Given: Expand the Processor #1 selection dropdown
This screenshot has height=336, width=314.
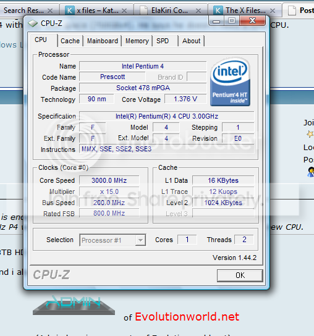Looking at the screenshot, I should 140,240.
